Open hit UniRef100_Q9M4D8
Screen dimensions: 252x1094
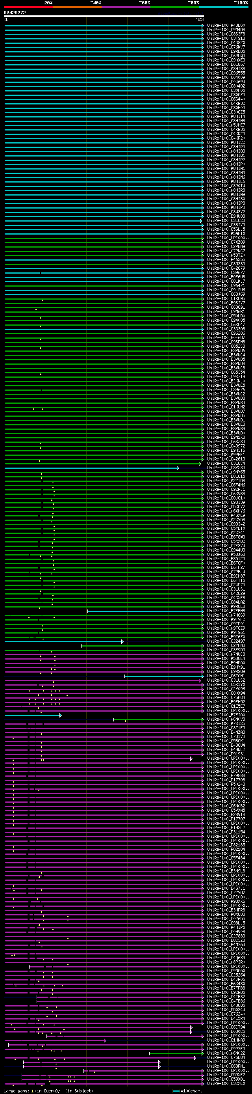pyautogui.click(x=226, y=30)
